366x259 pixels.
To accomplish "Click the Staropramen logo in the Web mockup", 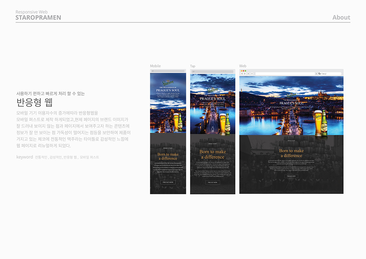I will tap(291, 95).
